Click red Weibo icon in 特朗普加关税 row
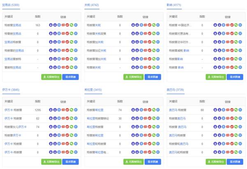Viewport: 247px width, 169px height. [150, 42]
